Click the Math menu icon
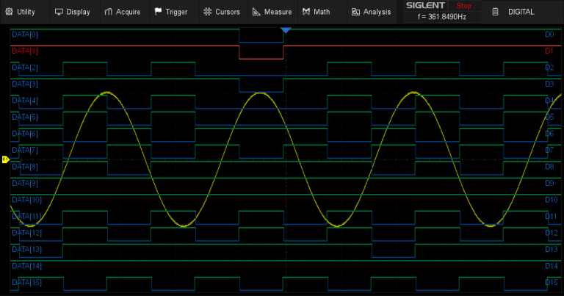564x296 pixels. pyautogui.click(x=305, y=12)
